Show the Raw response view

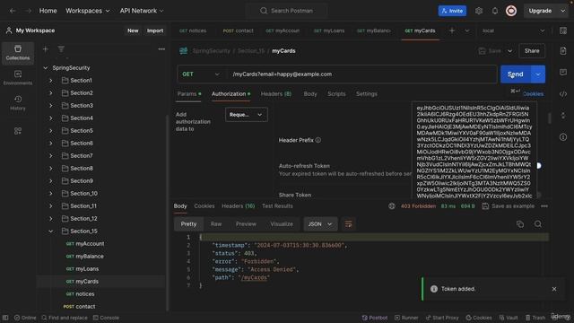216,224
